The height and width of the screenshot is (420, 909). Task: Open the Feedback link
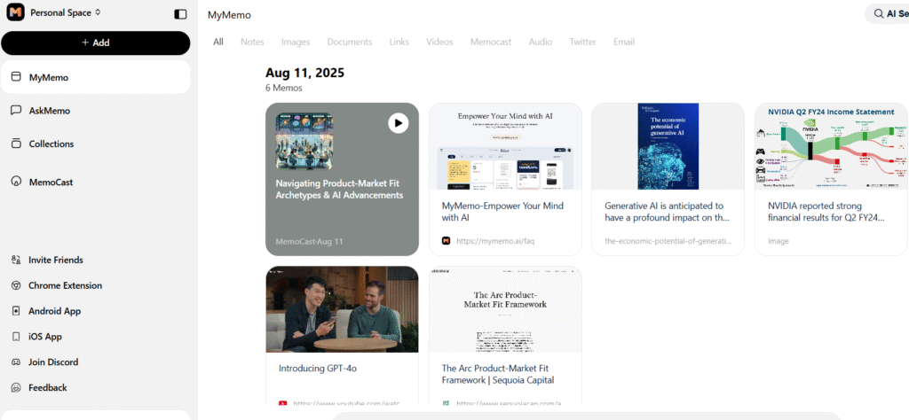[48, 387]
